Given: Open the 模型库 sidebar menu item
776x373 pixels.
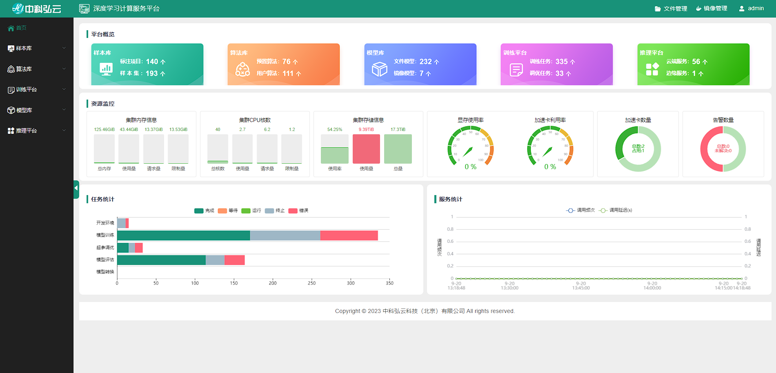Looking at the screenshot, I should (24, 110).
